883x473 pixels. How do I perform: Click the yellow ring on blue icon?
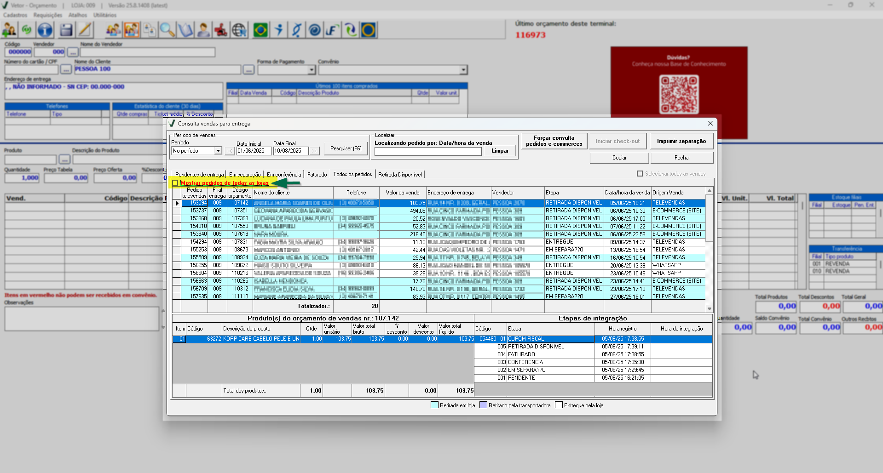(368, 30)
